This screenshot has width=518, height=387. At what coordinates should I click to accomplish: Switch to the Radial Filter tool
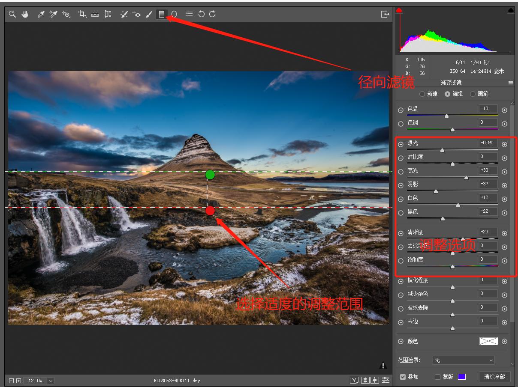coord(174,14)
